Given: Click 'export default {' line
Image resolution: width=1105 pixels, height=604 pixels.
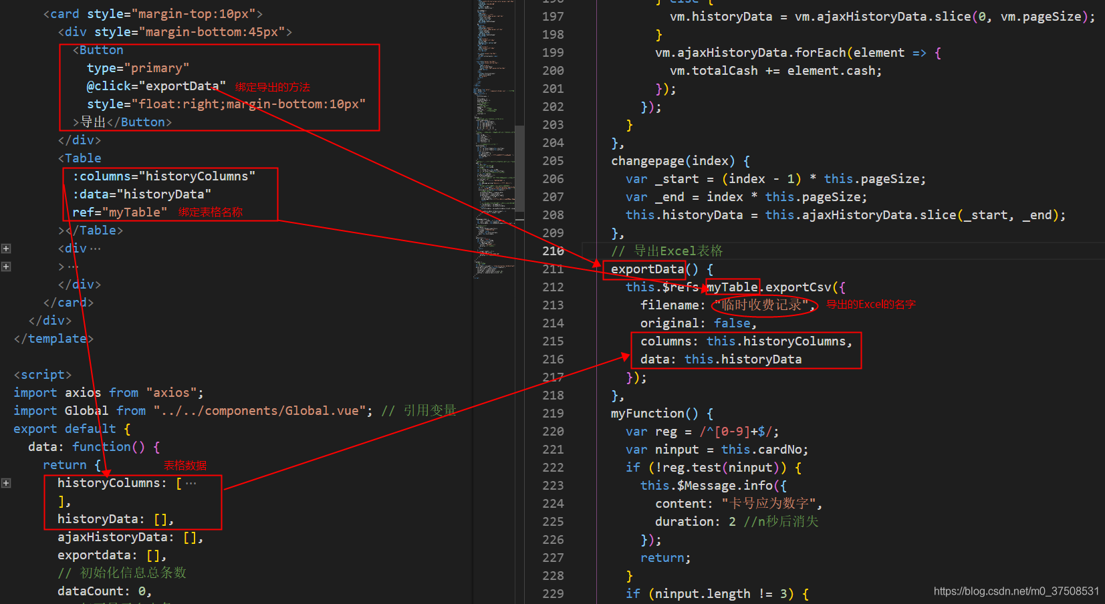Looking at the screenshot, I should (x=72, y=429).
